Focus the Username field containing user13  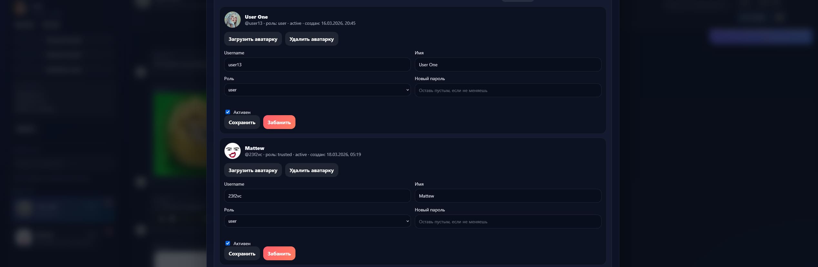[317, 65]
